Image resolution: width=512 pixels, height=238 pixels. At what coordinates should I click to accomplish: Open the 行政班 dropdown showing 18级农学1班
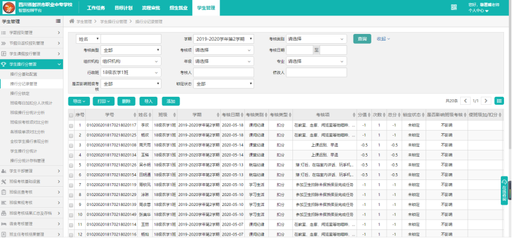click(131, 73)
